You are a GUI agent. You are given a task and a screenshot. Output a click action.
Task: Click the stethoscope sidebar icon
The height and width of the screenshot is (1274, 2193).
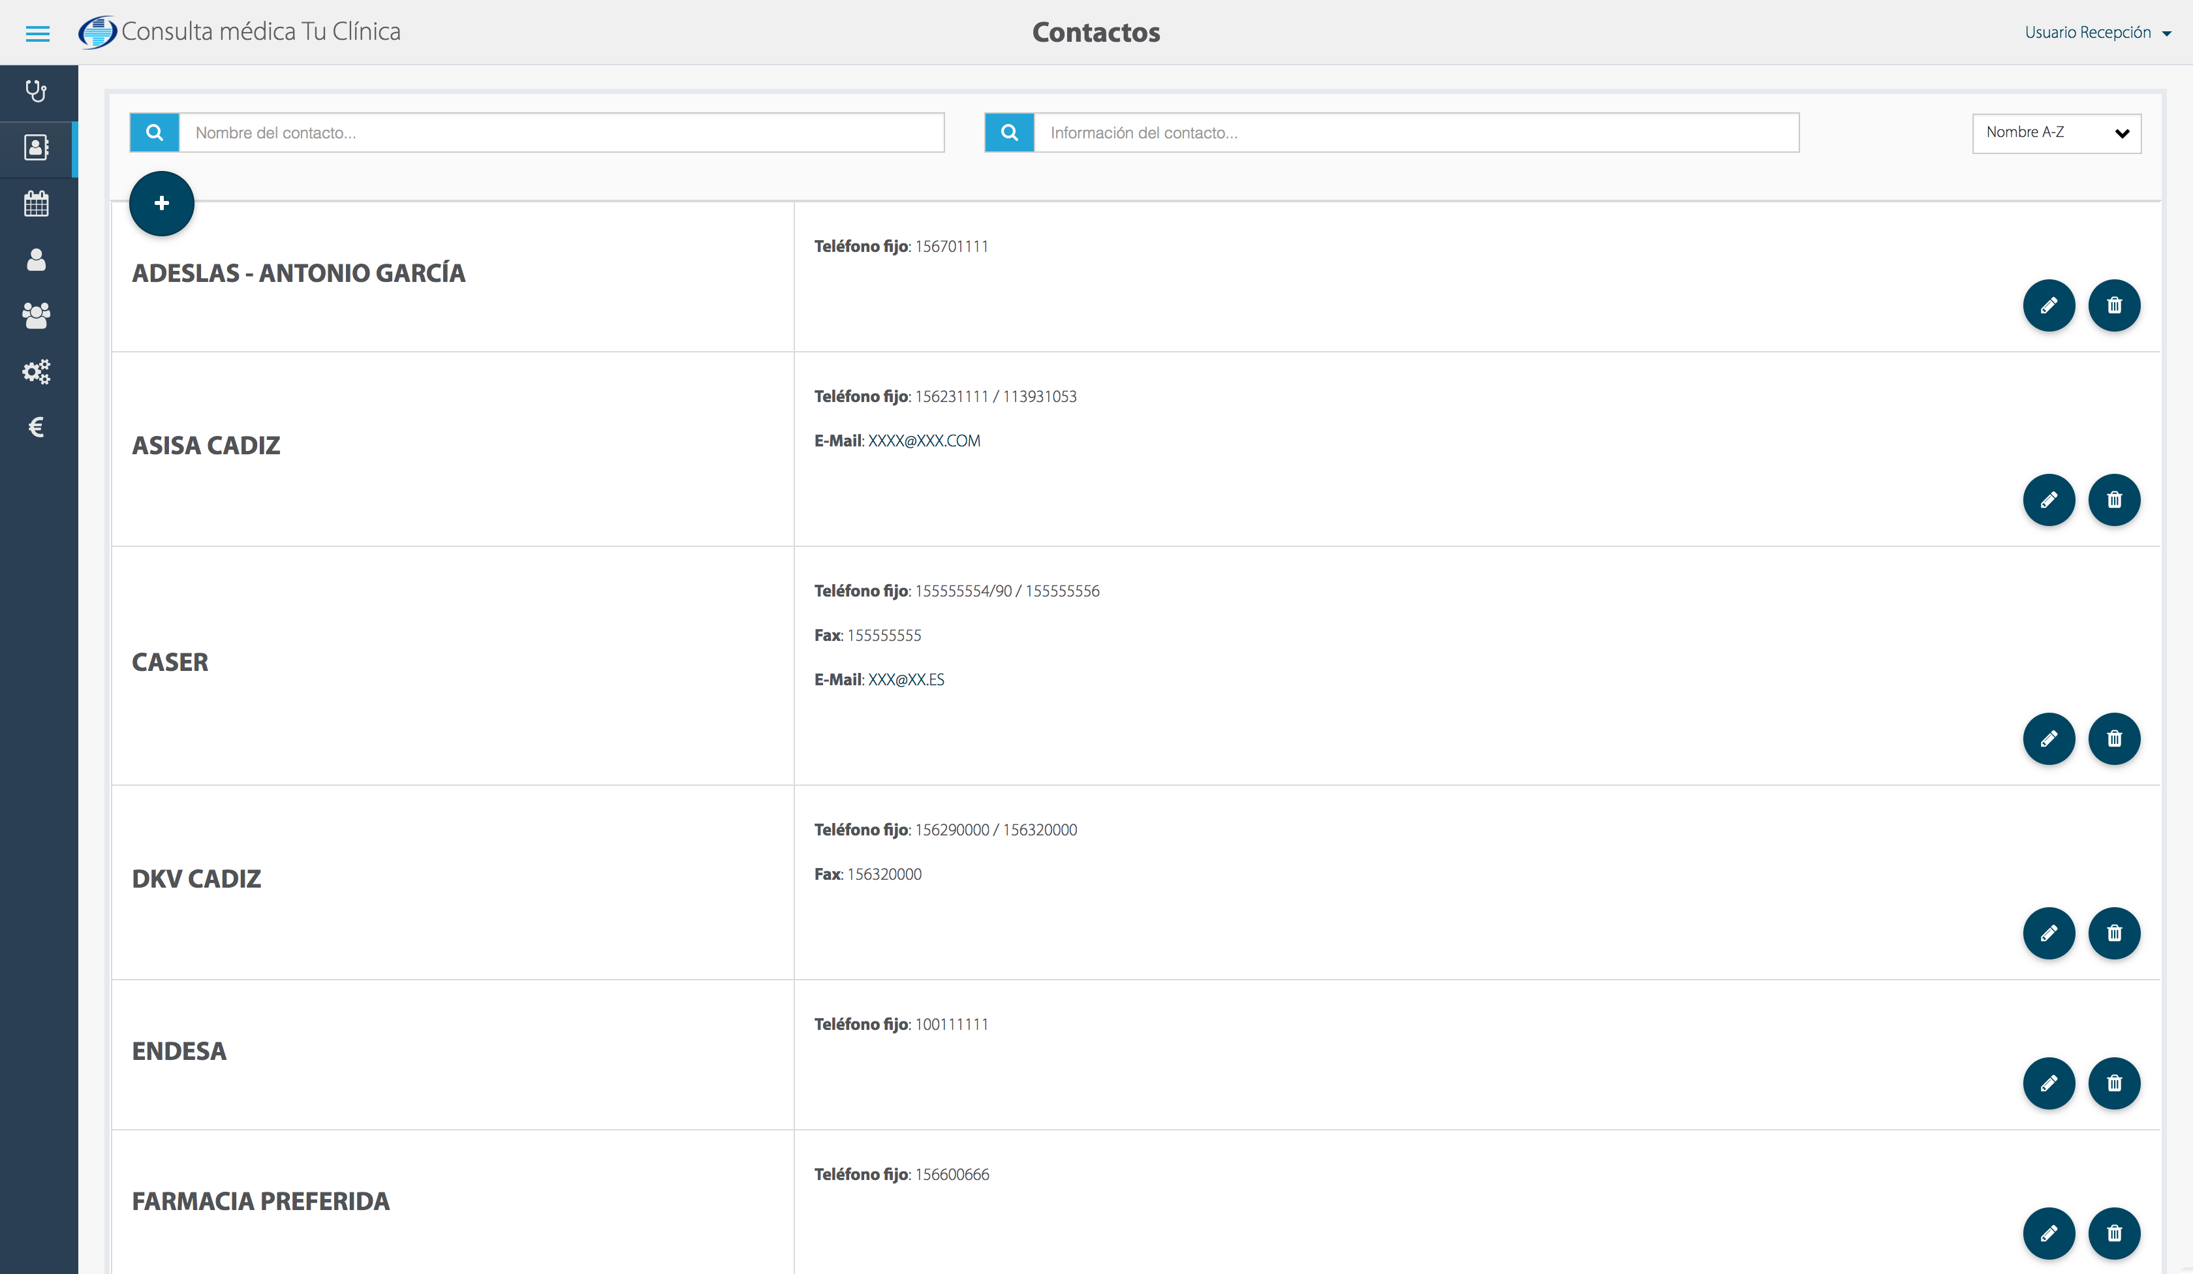37,91
